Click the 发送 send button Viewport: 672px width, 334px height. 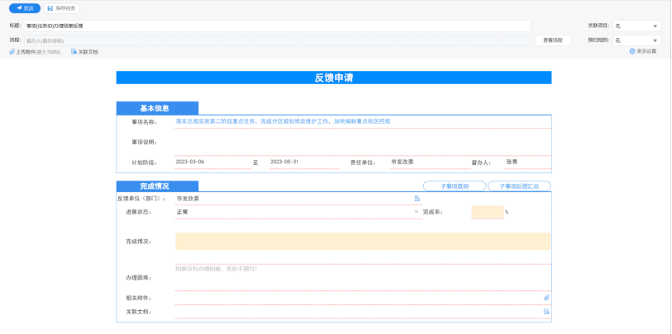(25, 8)
